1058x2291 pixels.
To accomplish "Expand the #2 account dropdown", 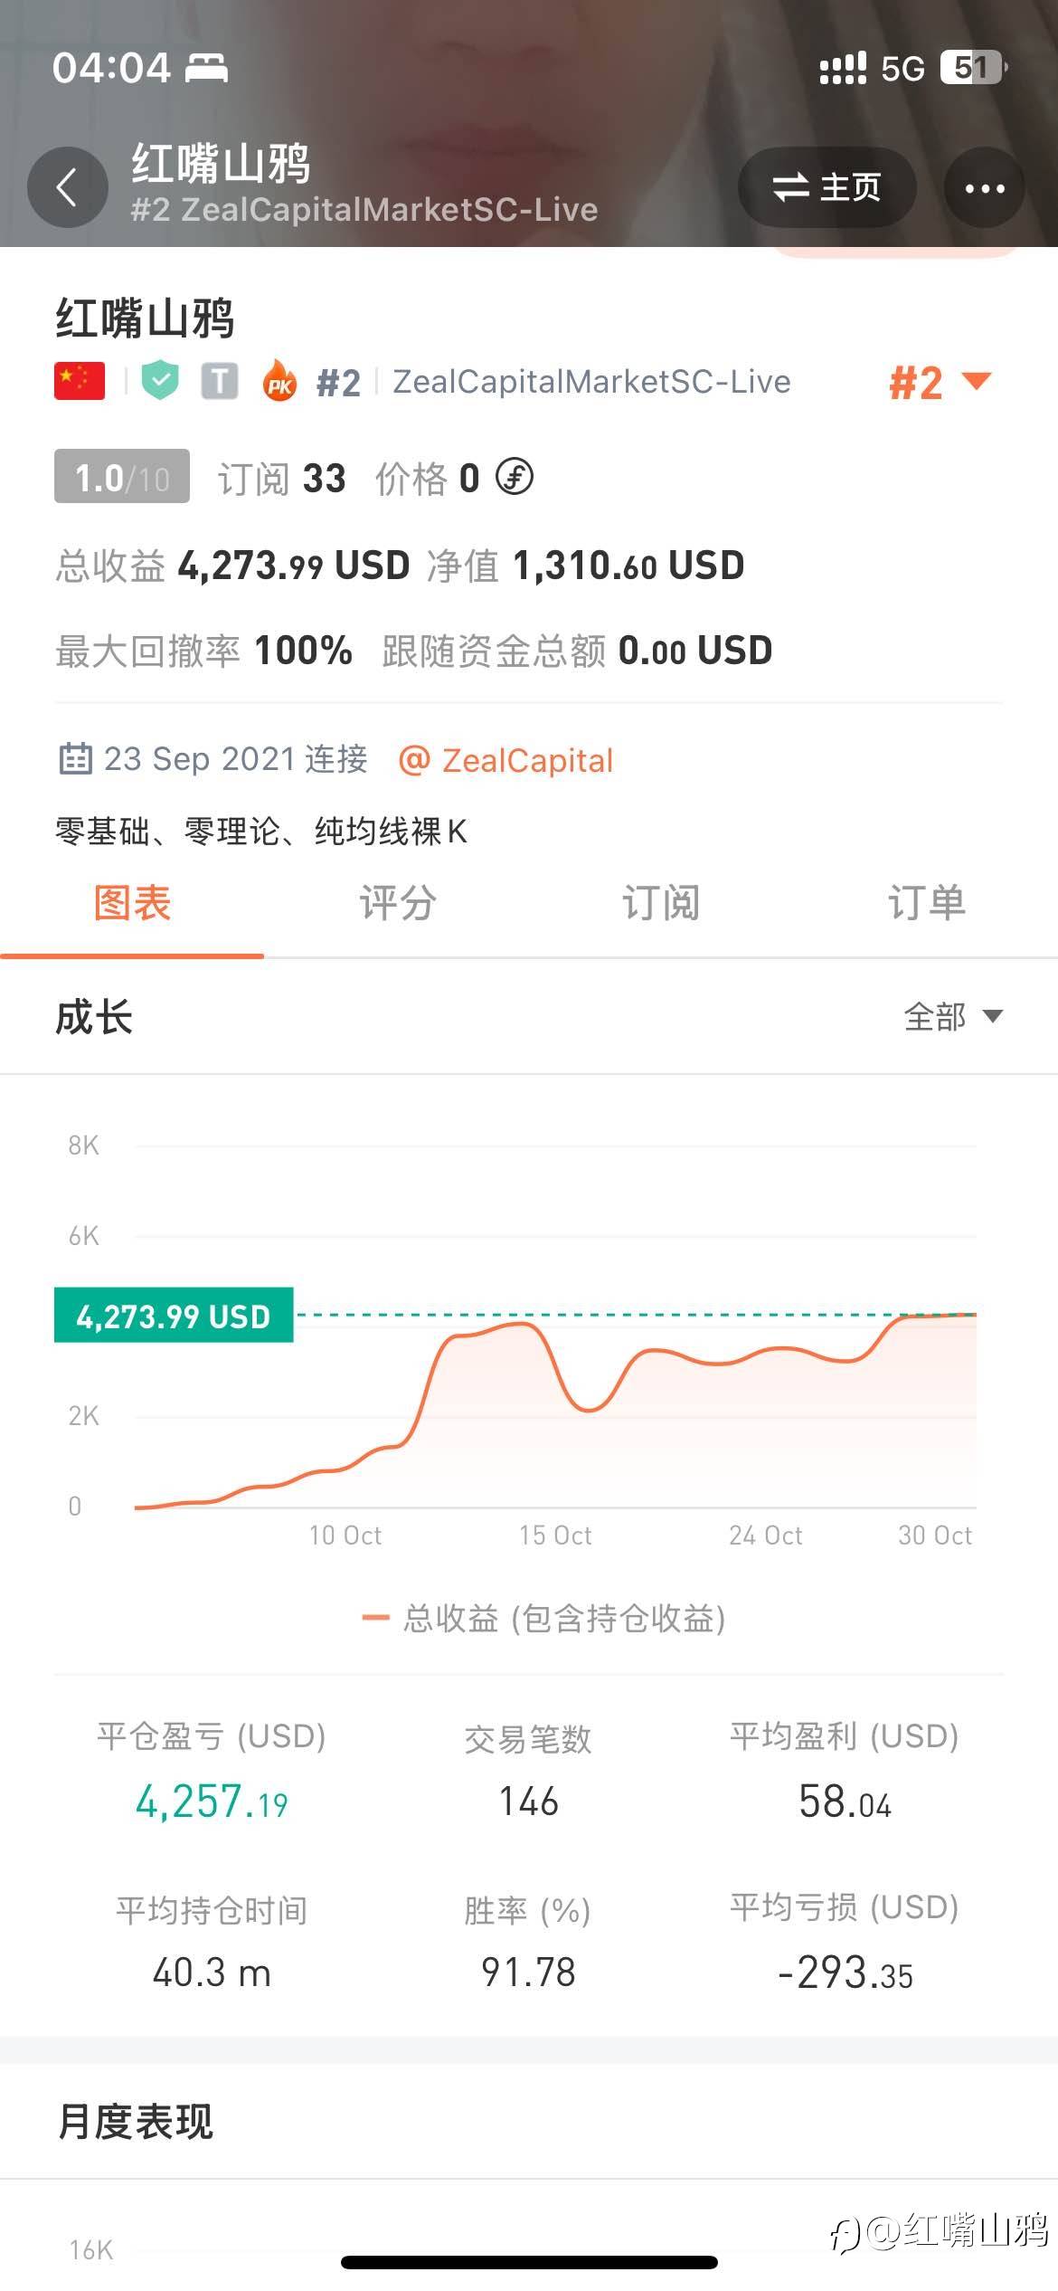I will [939, 383].
